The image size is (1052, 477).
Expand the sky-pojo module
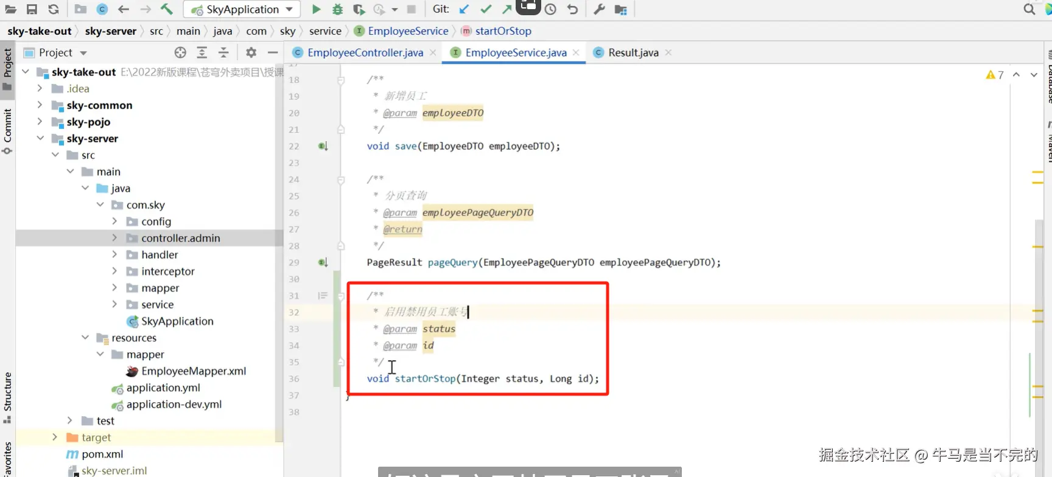pyautogui.click(x=40, y=122)
